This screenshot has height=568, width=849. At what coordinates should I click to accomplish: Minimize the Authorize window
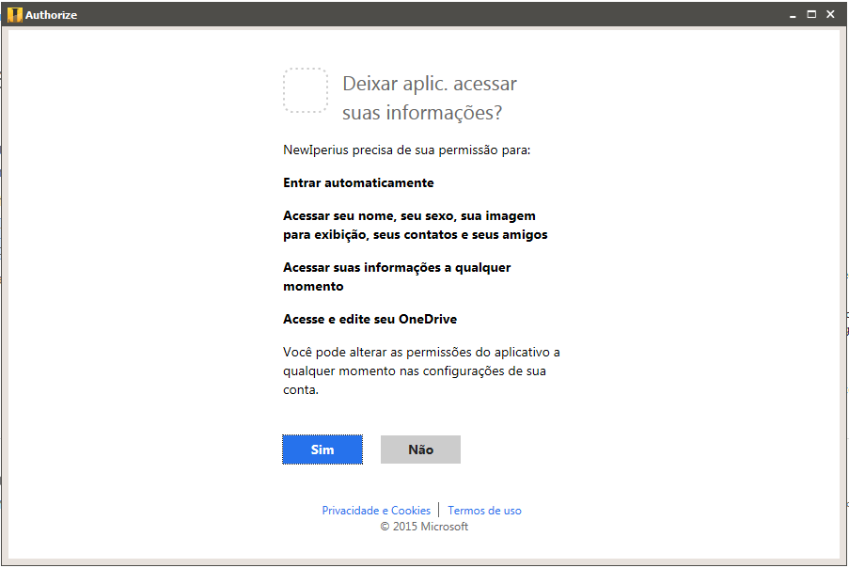click(793, 15)
